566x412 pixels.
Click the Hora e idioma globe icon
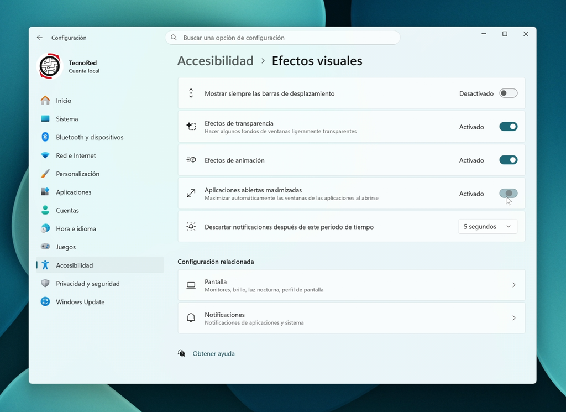(45, 228)
